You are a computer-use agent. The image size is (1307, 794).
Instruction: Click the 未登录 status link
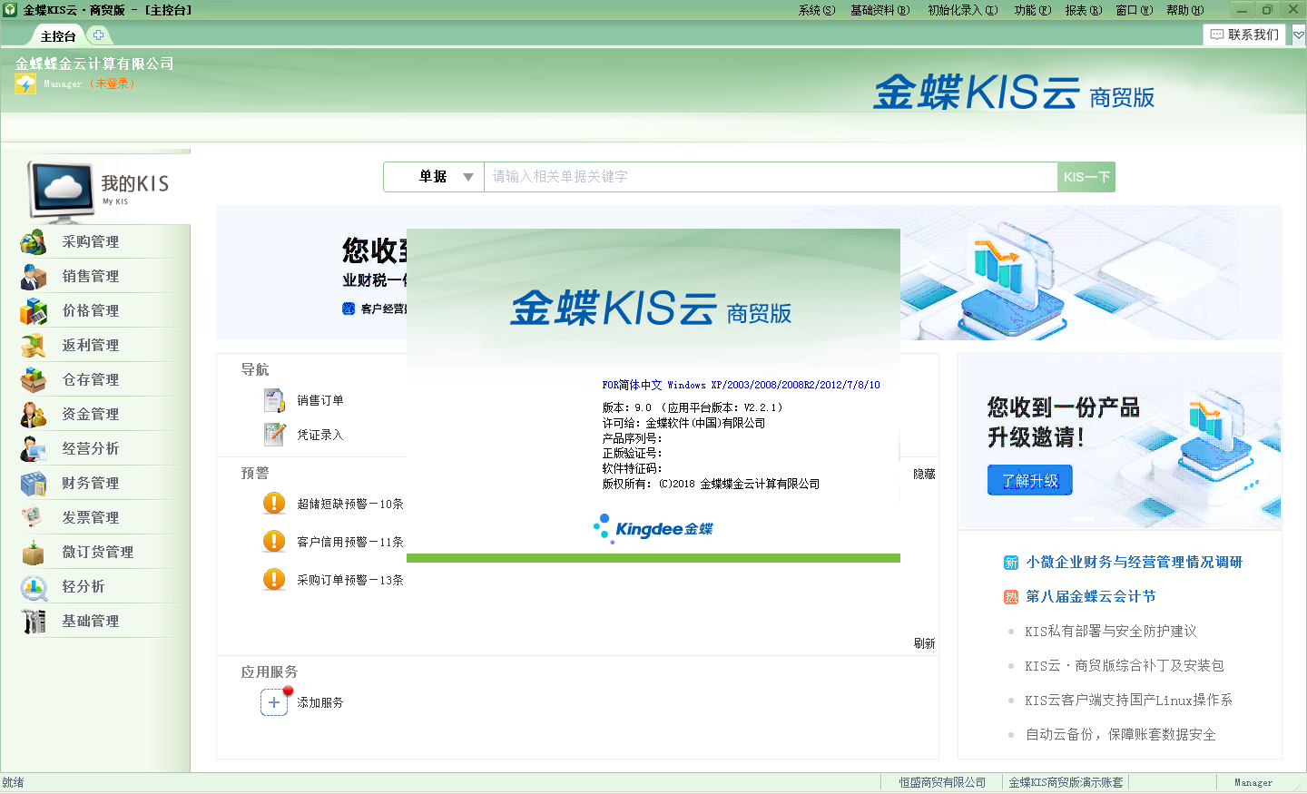pos(112,83)
